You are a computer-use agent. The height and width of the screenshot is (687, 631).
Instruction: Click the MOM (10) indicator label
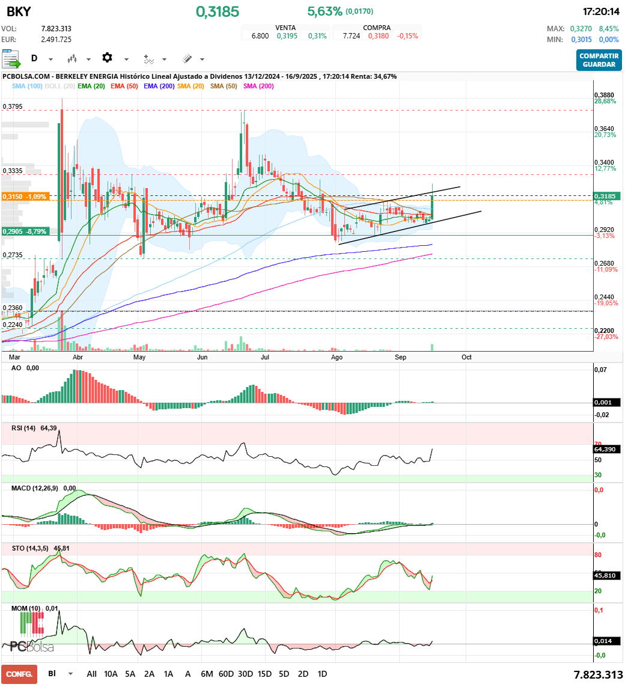click(x=26, y=608)
